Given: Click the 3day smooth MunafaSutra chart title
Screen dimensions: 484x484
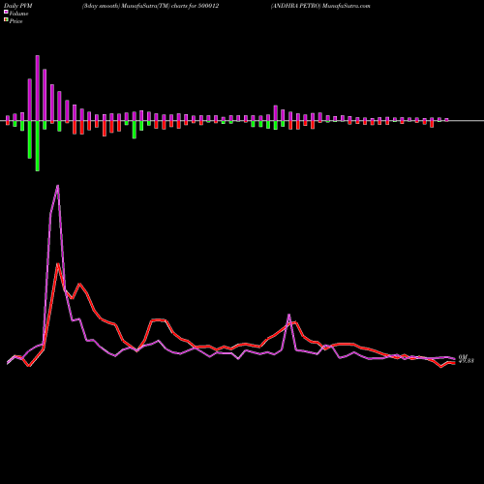Looking at the screenshot, I should click(x=150, y=6).
